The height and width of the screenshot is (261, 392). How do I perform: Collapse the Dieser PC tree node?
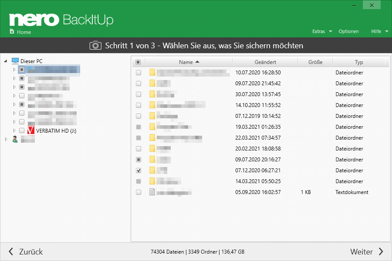pos(6,61)
